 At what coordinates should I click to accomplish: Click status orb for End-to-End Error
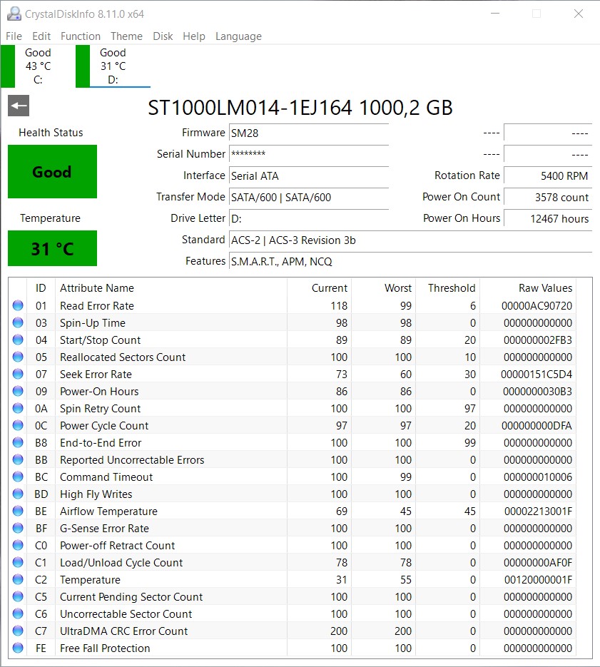pos(18,442)
